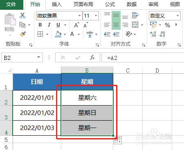
Task: Open the number format dropdown 自定义
Action: pos(177,15)
